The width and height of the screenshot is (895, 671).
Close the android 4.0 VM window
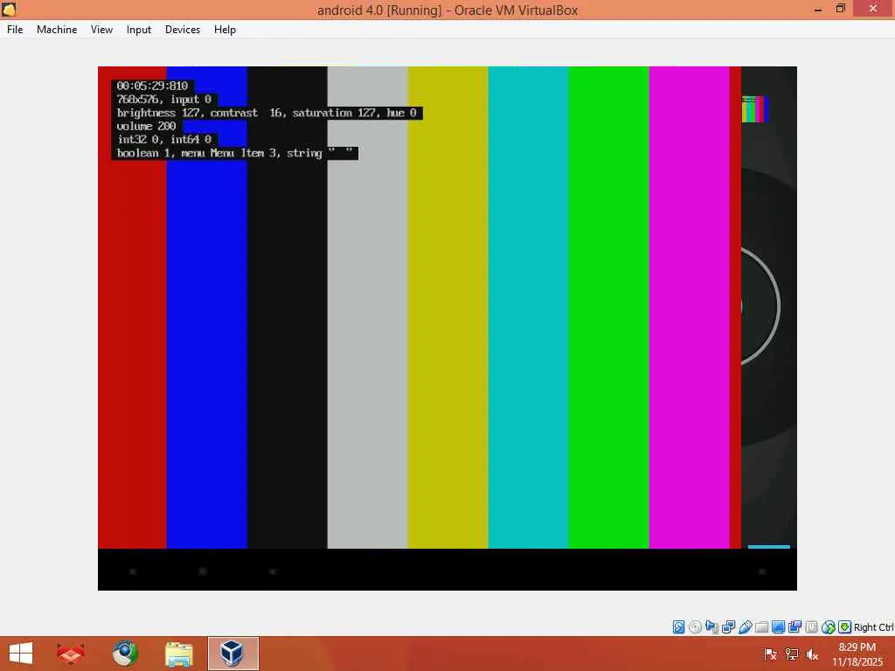pyautogui.click(x=873, y=9)
